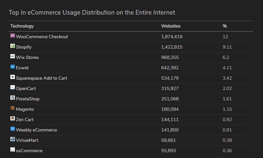Select the 55,893 websites value
Screen dimensions: 263x158
pyautogui.click(x=169, y=151)
